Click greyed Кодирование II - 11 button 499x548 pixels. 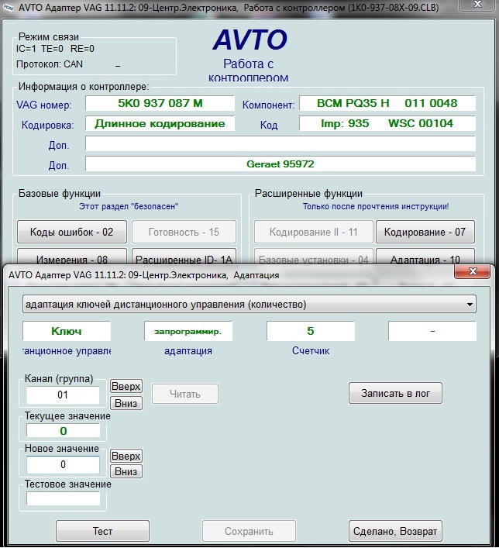pyautogui.click(x=314, y=232)
